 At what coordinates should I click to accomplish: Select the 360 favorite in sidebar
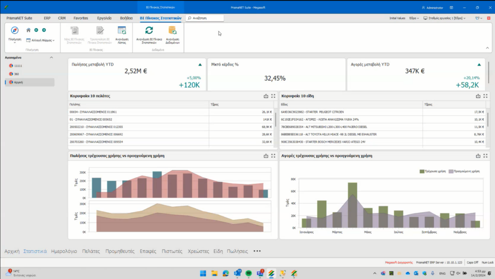click(x=16, y=74)
